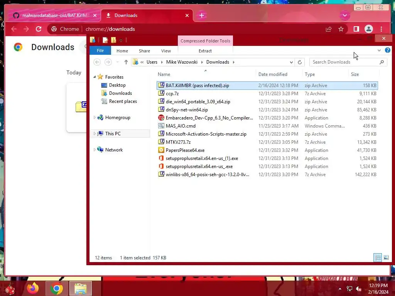Open the recent locations dropdown arrow
395x296 pixels.
pos(117,62)
